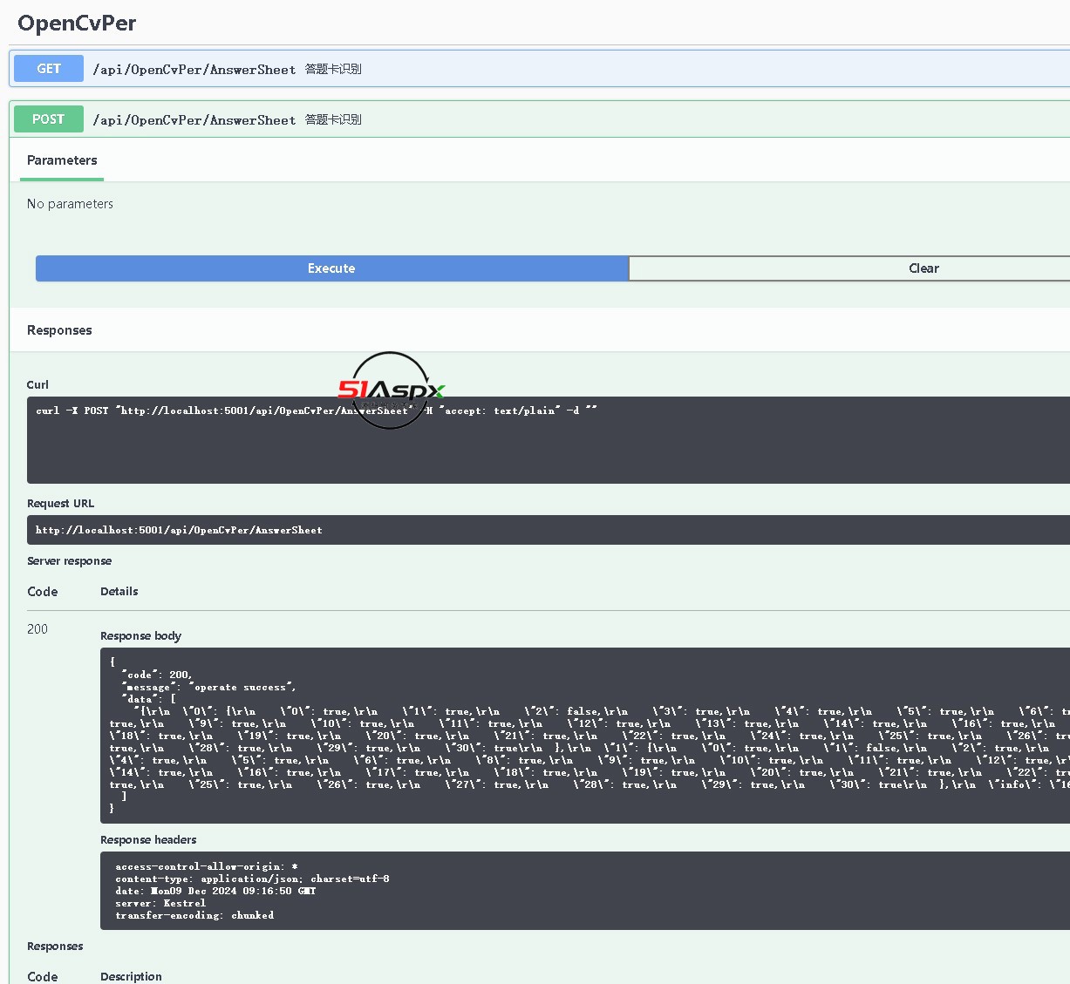Click the Response body label

[140, 636]
